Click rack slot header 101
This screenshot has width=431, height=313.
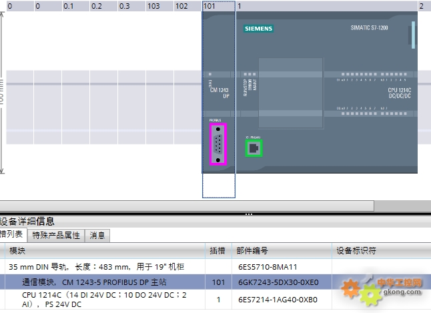pyautogui.click(x=219, y=6)
